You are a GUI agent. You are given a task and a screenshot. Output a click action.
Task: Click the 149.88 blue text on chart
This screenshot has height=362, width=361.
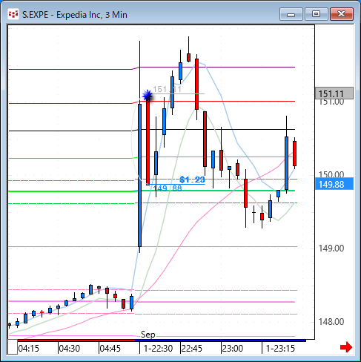coord(168,188)
